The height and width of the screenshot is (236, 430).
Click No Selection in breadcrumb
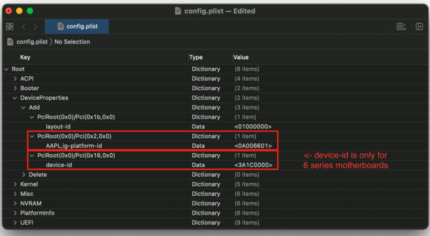click(x=72, y=42)
